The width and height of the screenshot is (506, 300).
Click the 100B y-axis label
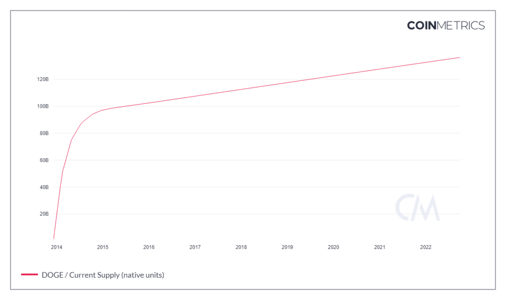pyautogui.click(x=42, y=106)
